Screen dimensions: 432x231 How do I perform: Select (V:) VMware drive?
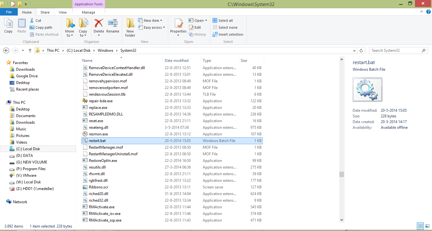[26, 175]
